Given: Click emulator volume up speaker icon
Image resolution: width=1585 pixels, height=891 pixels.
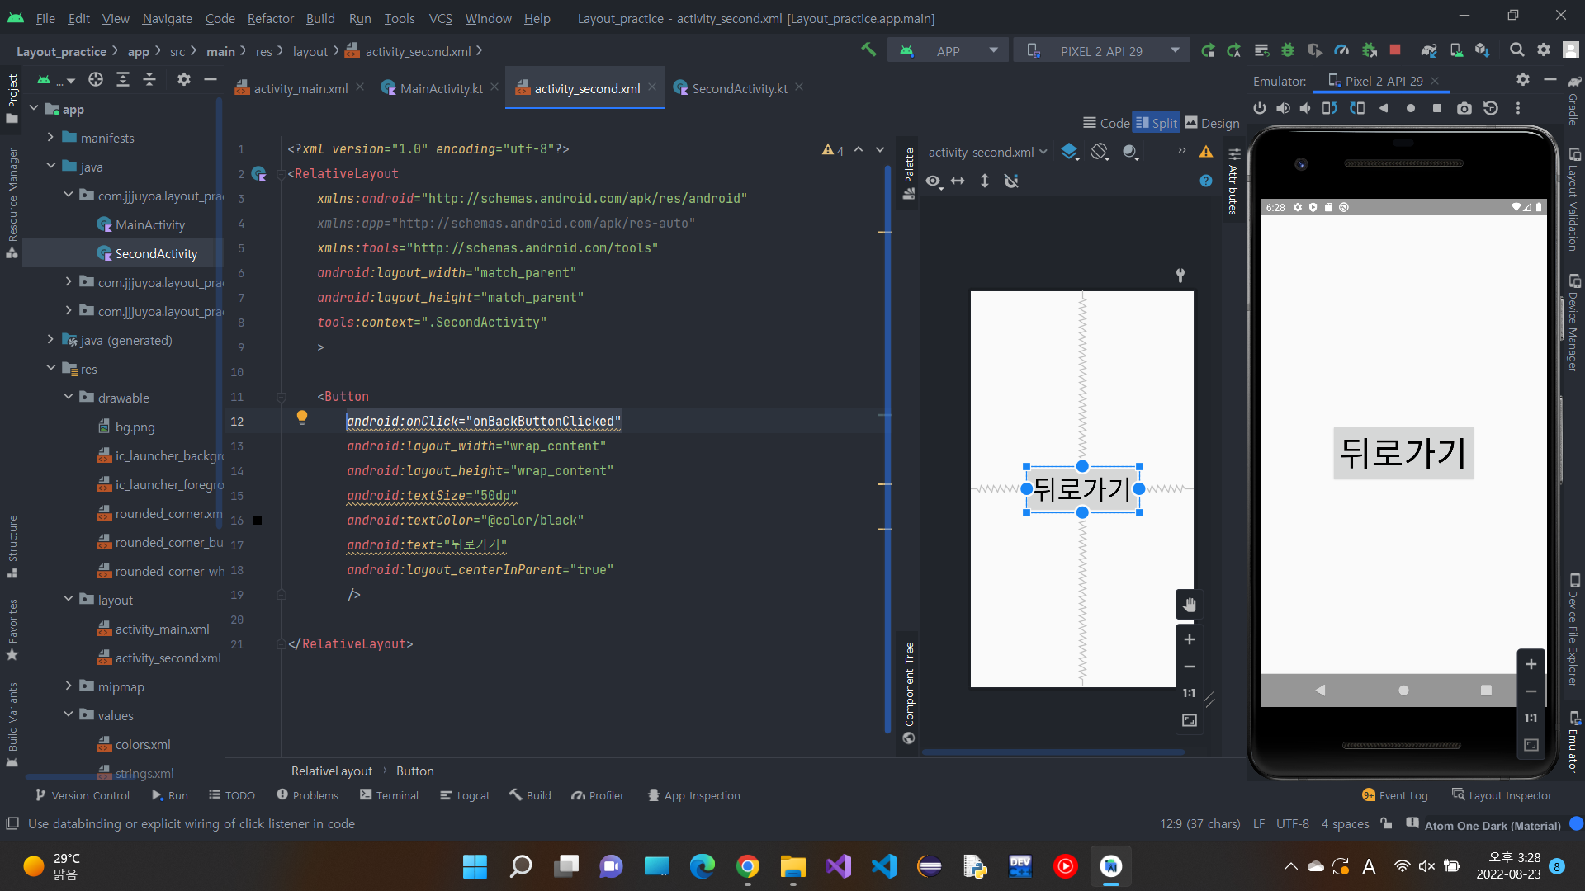Looking at the screenshot, I should (1283, 108).
